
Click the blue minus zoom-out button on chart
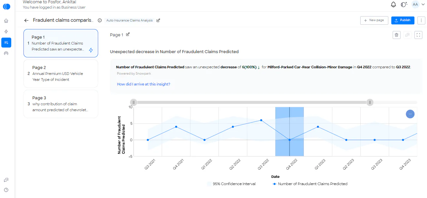coord(410,114)
